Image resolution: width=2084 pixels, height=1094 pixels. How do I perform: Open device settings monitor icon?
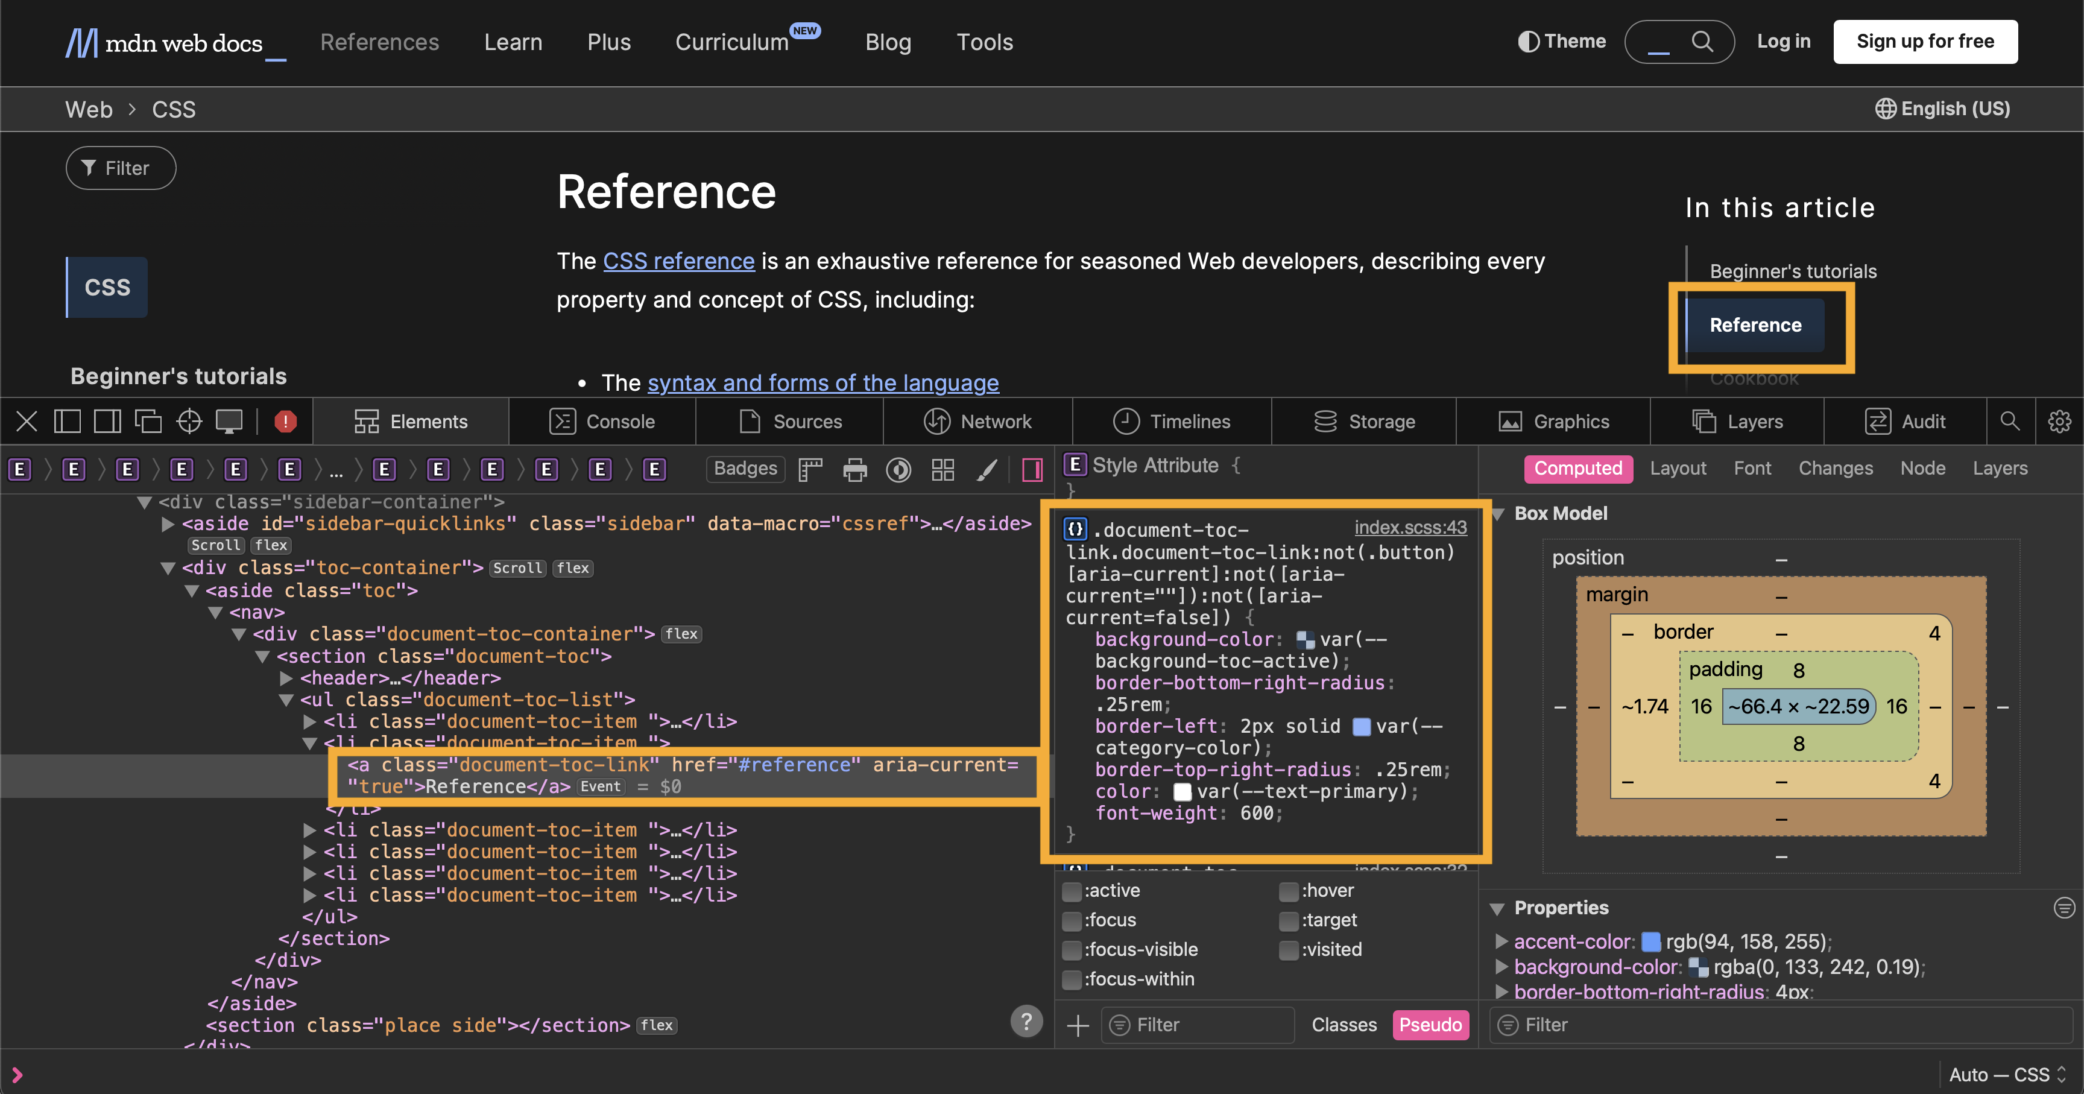229,421
